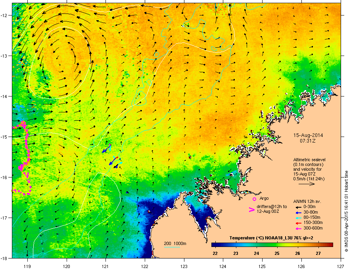The image size is (349, 270).
Task: Click the latitude axis label -16
Action: tap(5, 177)
